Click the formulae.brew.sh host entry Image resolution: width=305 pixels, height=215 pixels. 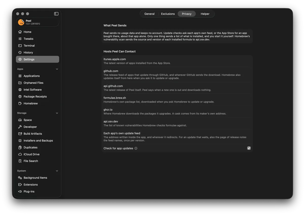[x=177, y=100]
